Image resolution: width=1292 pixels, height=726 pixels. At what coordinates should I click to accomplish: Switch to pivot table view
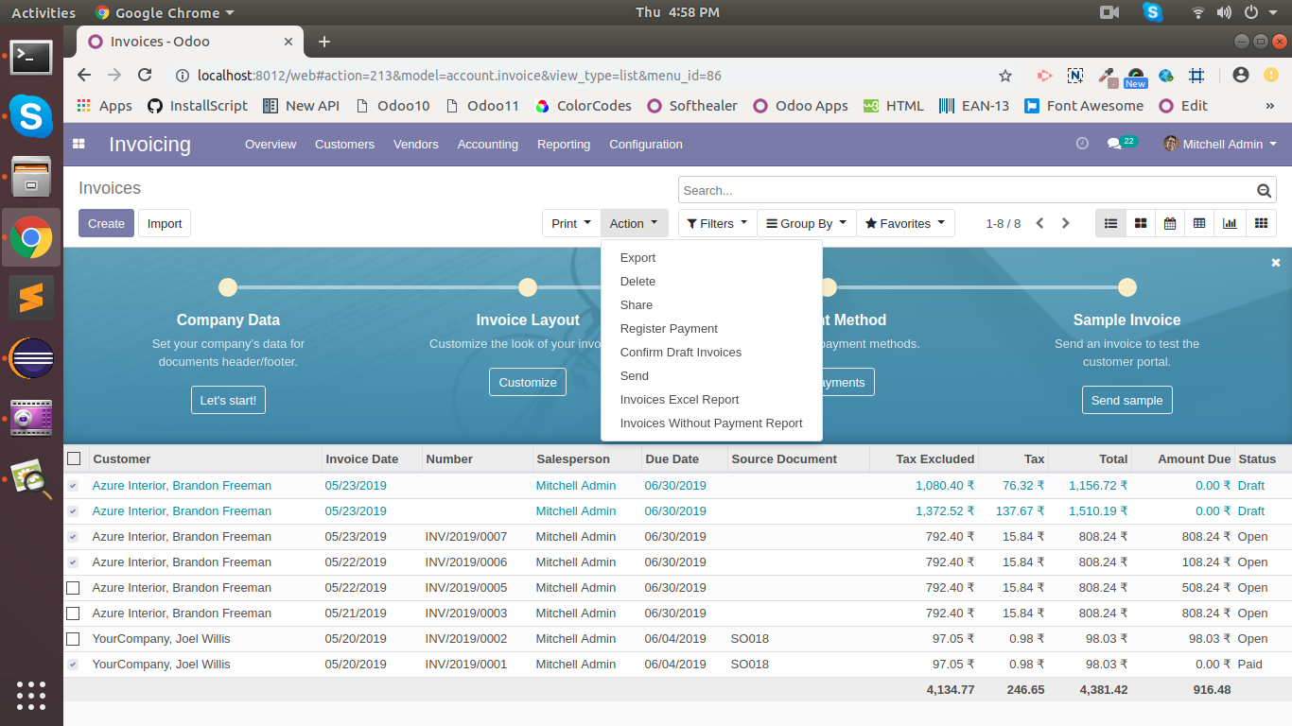point(1199,223)
